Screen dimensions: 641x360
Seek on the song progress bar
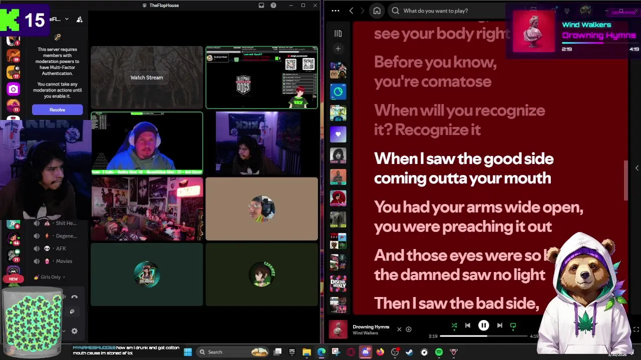[484, 336]
